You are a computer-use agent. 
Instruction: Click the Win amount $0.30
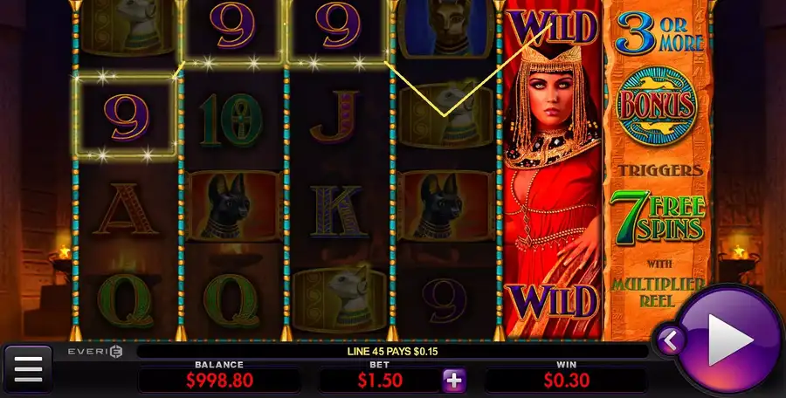click(567, 381)
